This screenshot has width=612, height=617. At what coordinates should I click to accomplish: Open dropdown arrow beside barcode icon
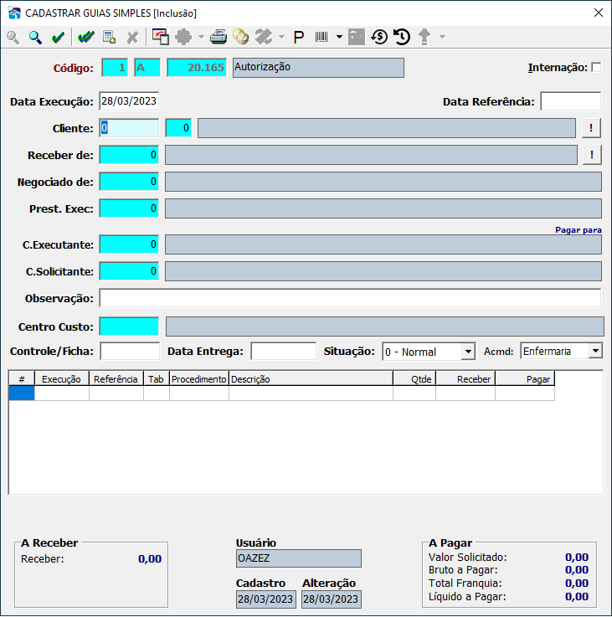pos(339,37)
